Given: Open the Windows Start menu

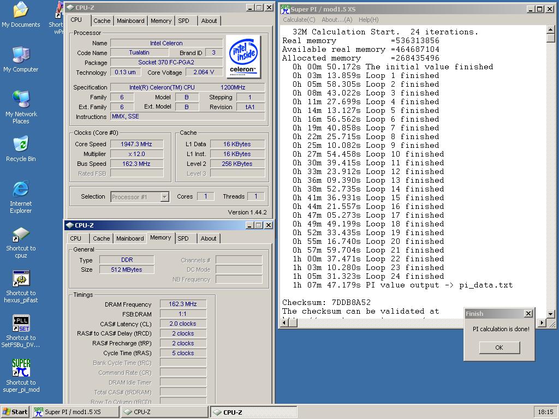Looking at the screenshot, I should (x=15, y=412).
